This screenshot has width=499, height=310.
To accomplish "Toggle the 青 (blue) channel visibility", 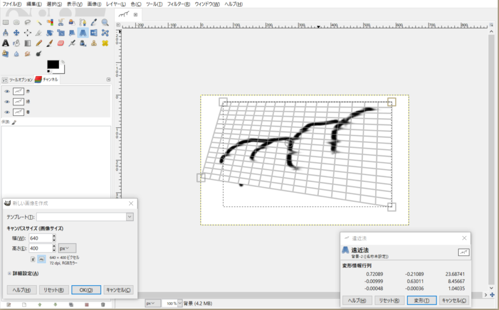I will [7, 112].
